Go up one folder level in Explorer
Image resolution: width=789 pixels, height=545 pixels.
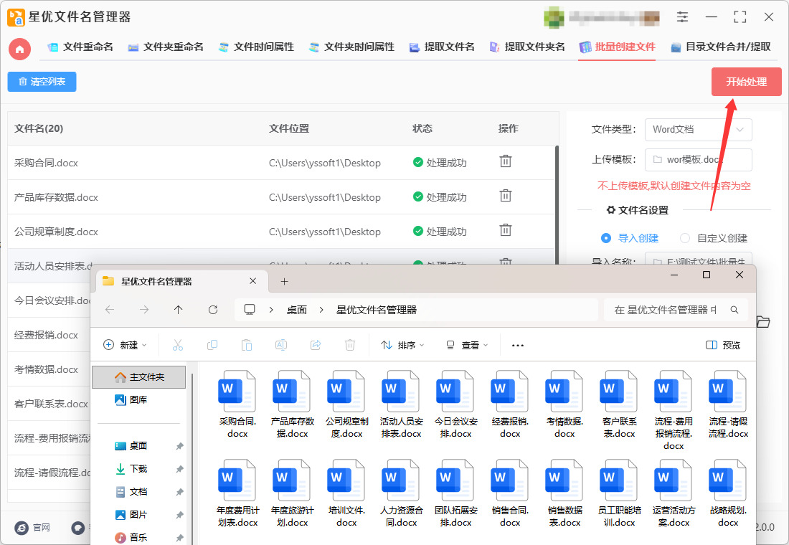pos(178,310)
